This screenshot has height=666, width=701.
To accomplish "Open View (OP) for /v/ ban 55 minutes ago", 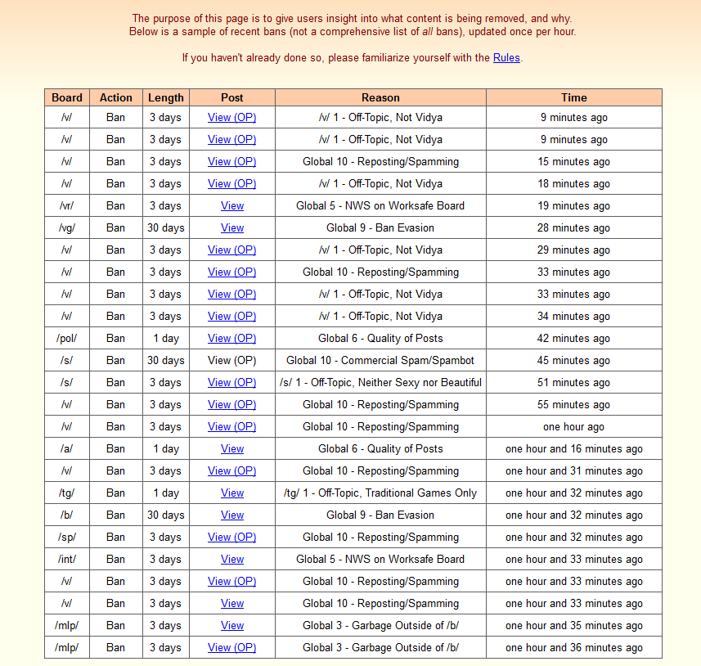I will pyautogui.click(x=231, y=405).
